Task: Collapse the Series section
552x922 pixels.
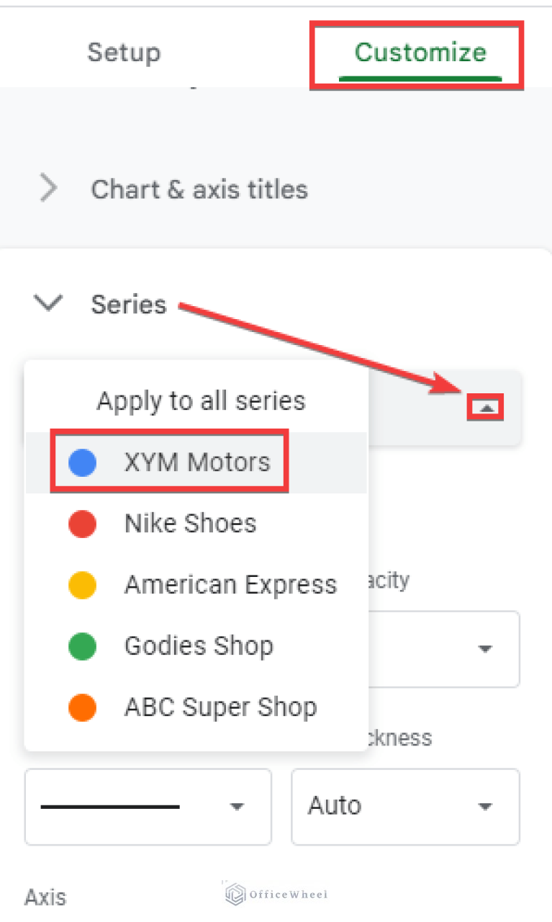Action: coord(47,304)
